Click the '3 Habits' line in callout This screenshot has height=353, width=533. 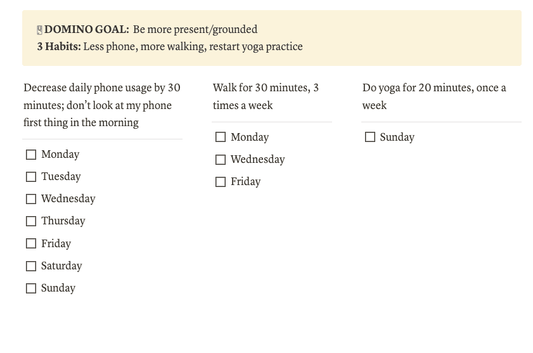(170, 47)
